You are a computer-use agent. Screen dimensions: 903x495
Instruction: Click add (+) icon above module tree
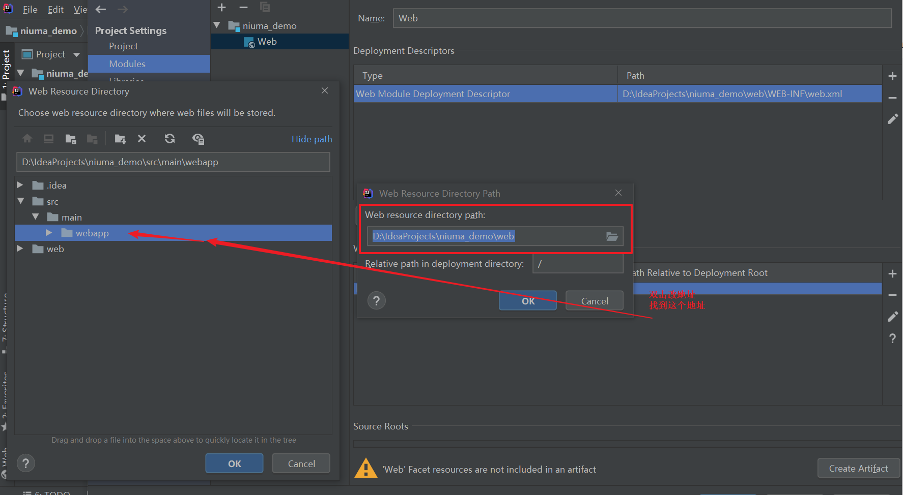click(x=221, y=7)
